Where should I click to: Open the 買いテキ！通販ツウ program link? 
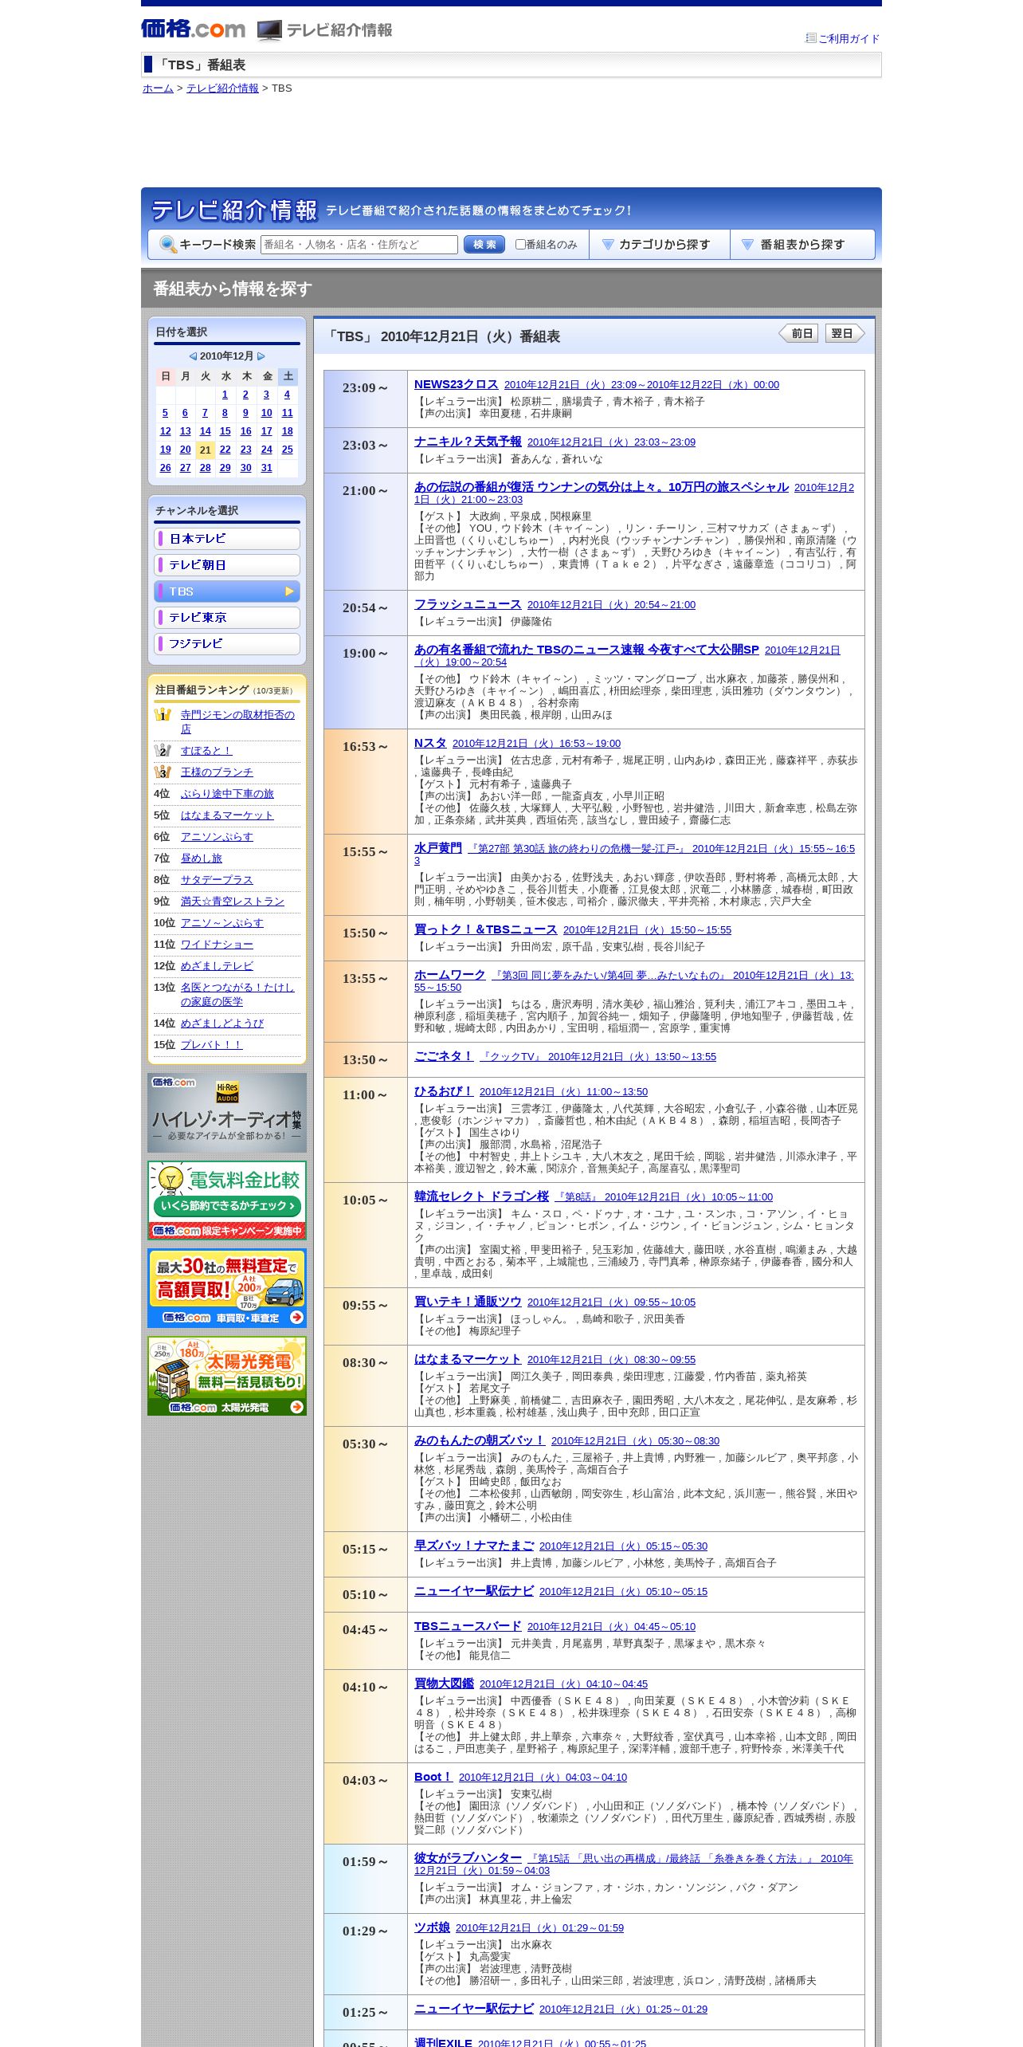coord(468,1302)
